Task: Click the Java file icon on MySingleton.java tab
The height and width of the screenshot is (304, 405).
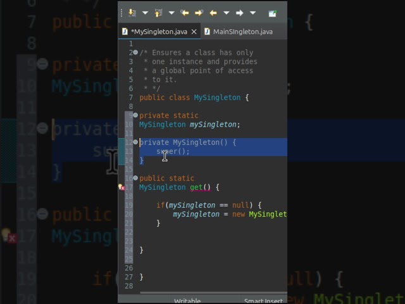Action: click(x=125, y=32)
